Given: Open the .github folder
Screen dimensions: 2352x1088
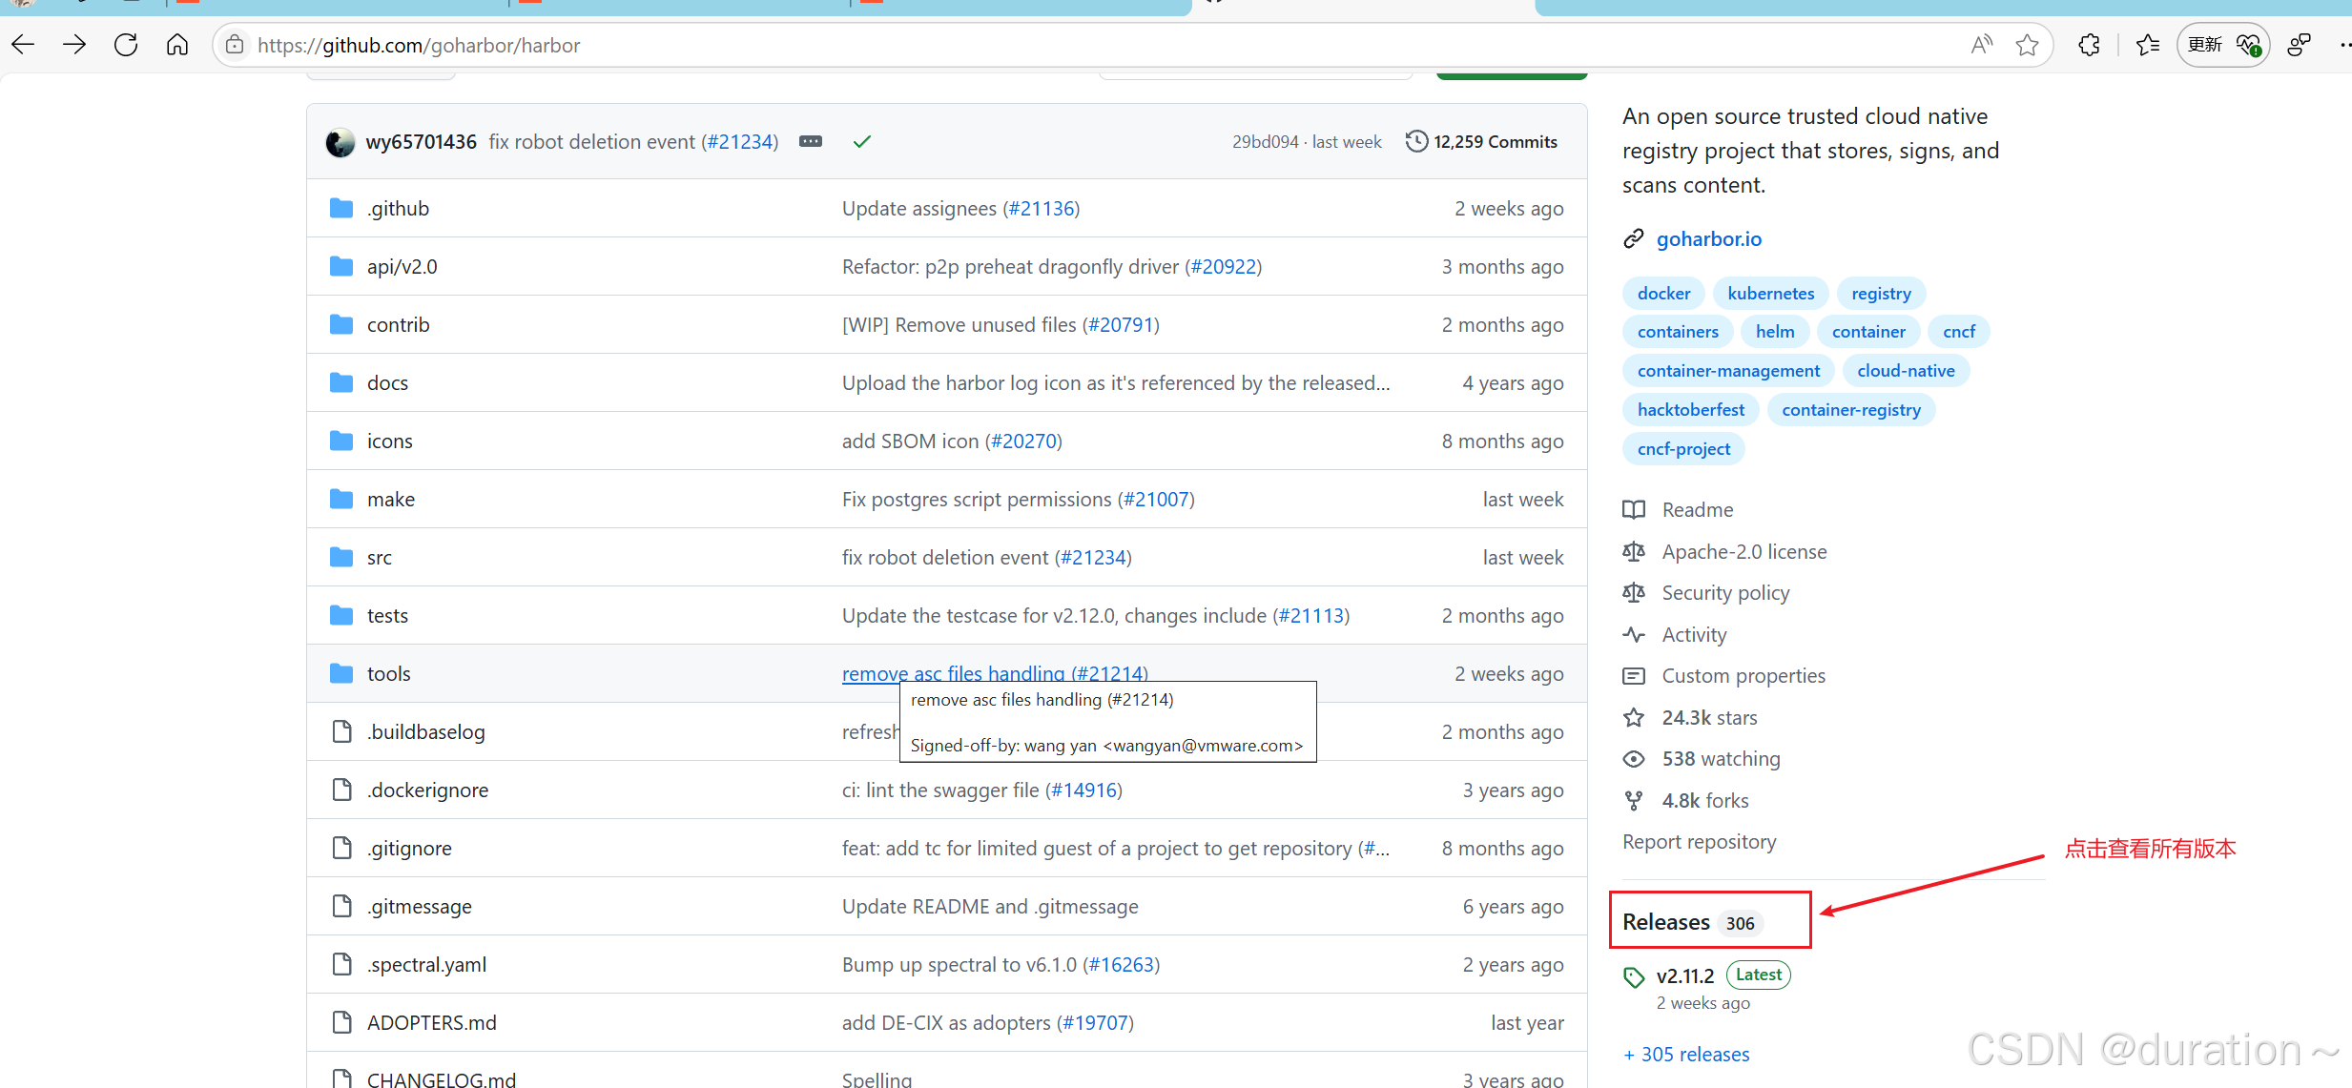Looking at the screenshot, I should [398, 208].
